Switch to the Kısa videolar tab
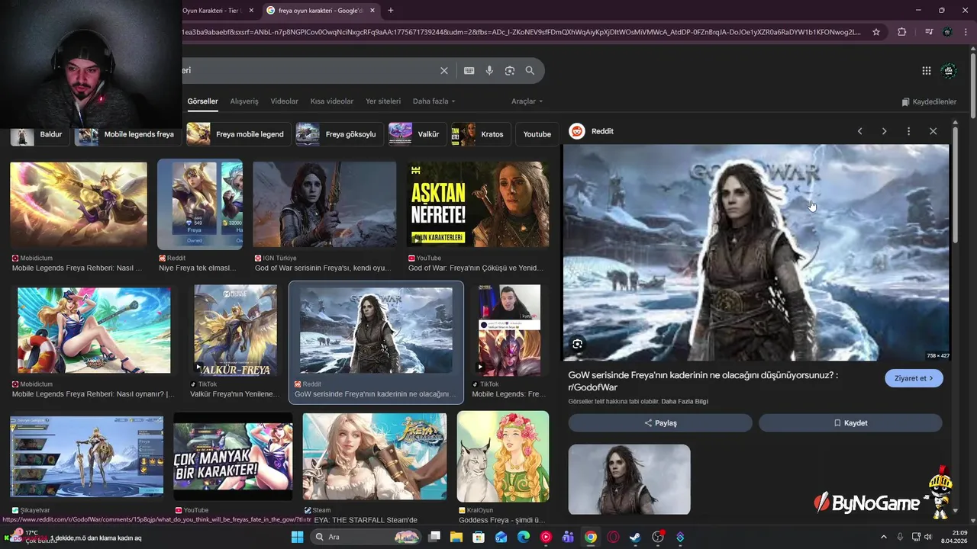 pos(332,101)
